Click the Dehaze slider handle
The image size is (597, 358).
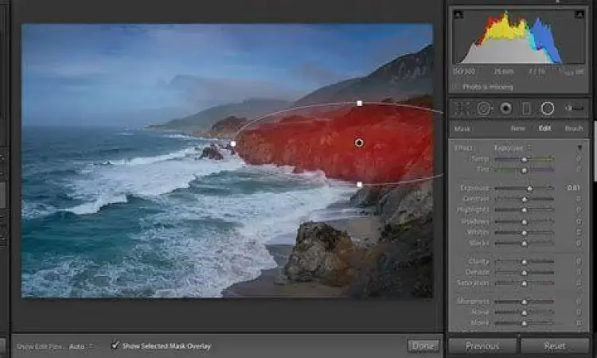click(x=525, y=272)
